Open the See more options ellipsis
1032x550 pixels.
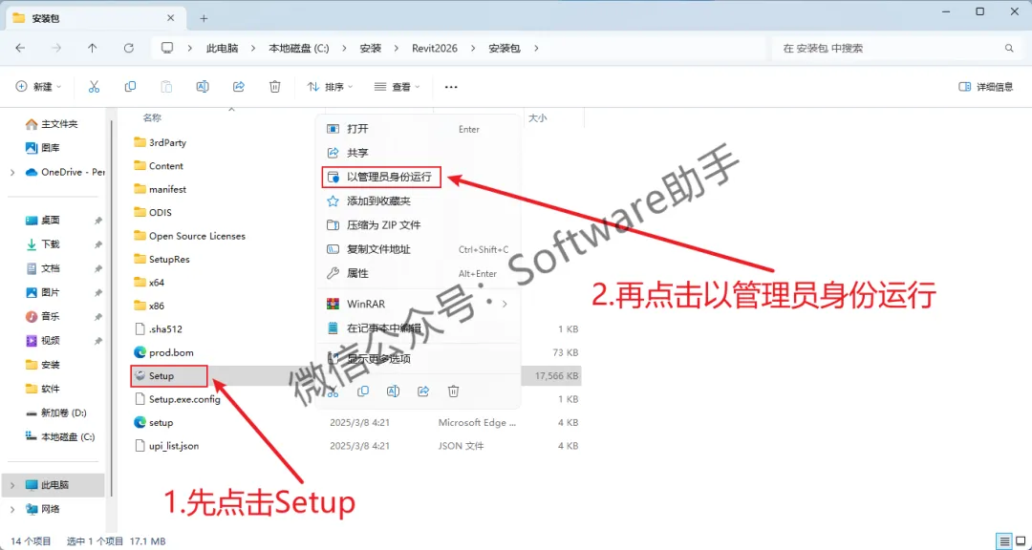[451, 86]
